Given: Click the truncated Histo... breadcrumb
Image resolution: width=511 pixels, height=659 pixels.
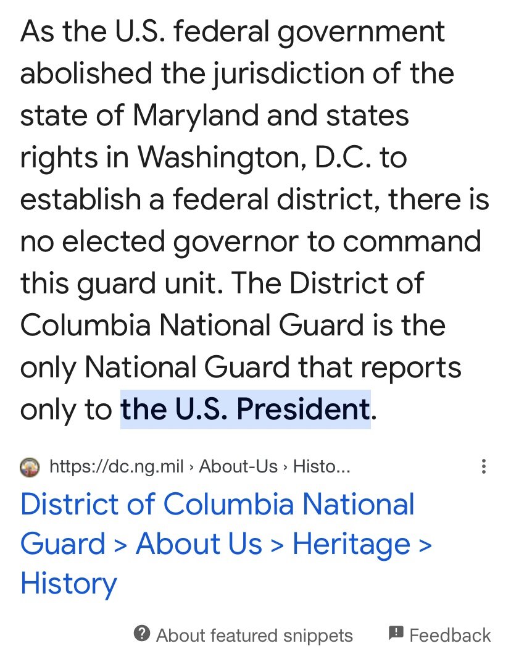Looking at the screenshot, I should point(321,466).
